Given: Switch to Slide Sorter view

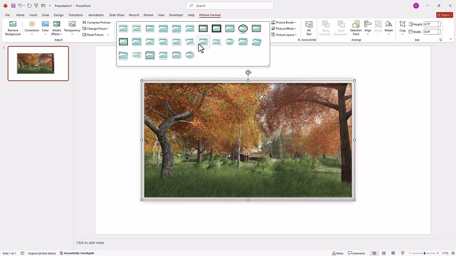Looking at the screenshot, I should [x=384, y=253].
